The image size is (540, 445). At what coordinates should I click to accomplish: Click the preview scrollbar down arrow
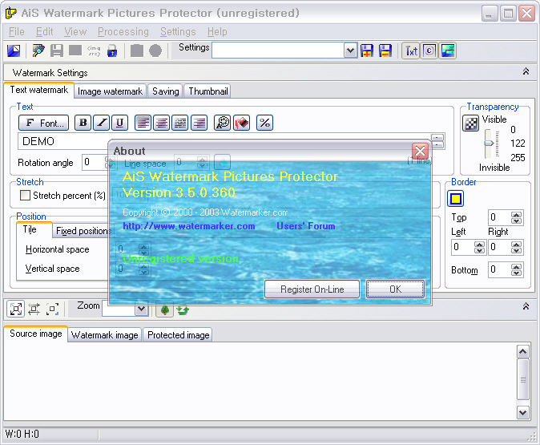pyautogui.click(x=523, y=412)
